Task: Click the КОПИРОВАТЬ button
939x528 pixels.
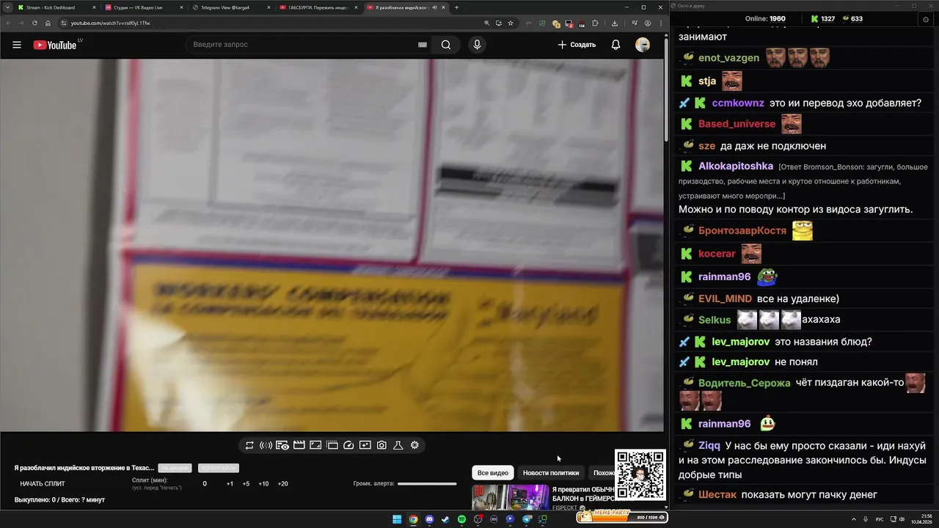Action: click(219, 468)
